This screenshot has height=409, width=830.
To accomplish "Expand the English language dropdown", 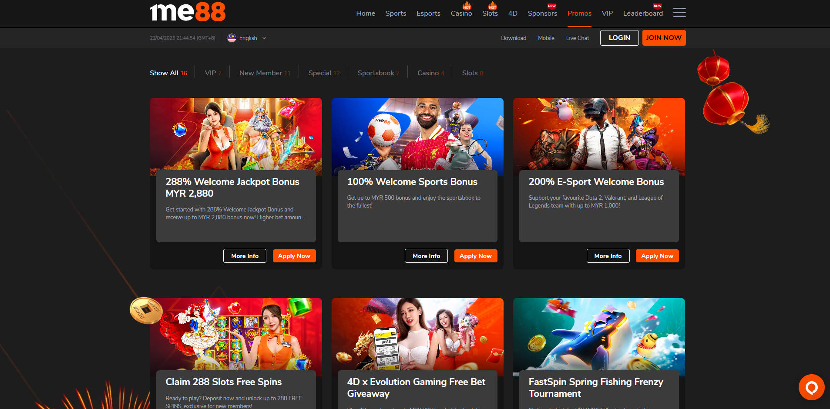I will (264, 38).
